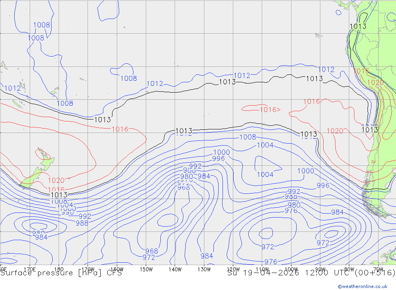Click the Surface pressure [hPa] CFS title

(x=61, y=273)
